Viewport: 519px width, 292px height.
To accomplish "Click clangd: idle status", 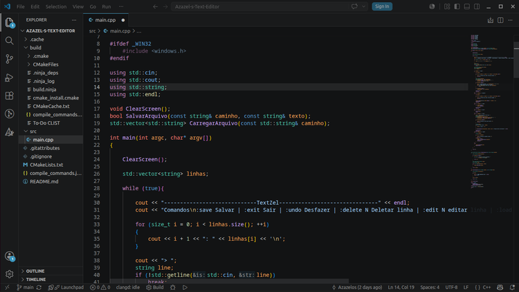I will pos(128,287).
